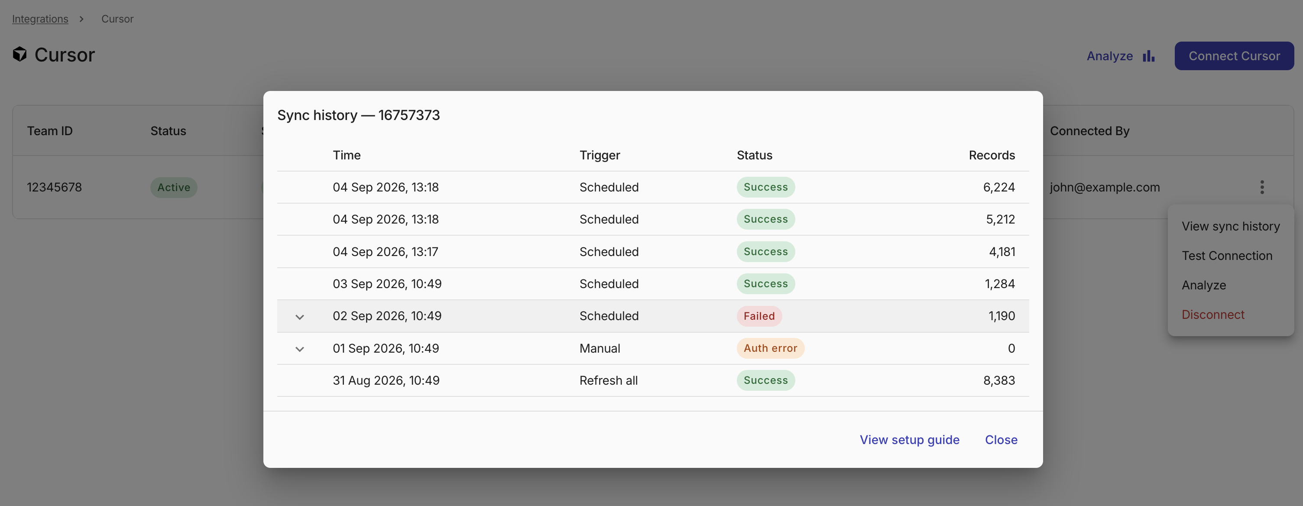The height and width of the screenshot is (506, 1303).
Task: Click the Failed status badge
Action: pyautogui.click(x=759, y=316)
